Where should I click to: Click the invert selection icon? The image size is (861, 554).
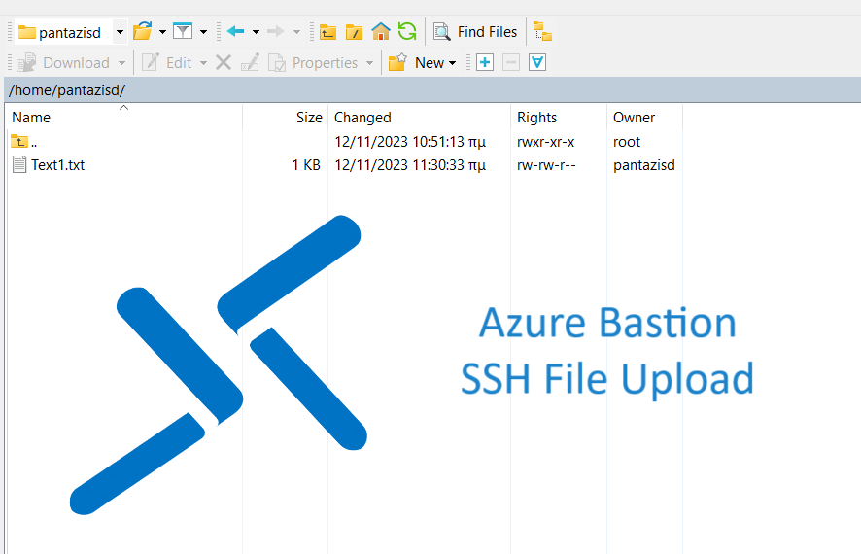pyautogui.click(x=536, y=63)
